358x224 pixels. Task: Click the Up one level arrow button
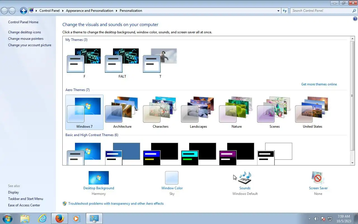23,11
